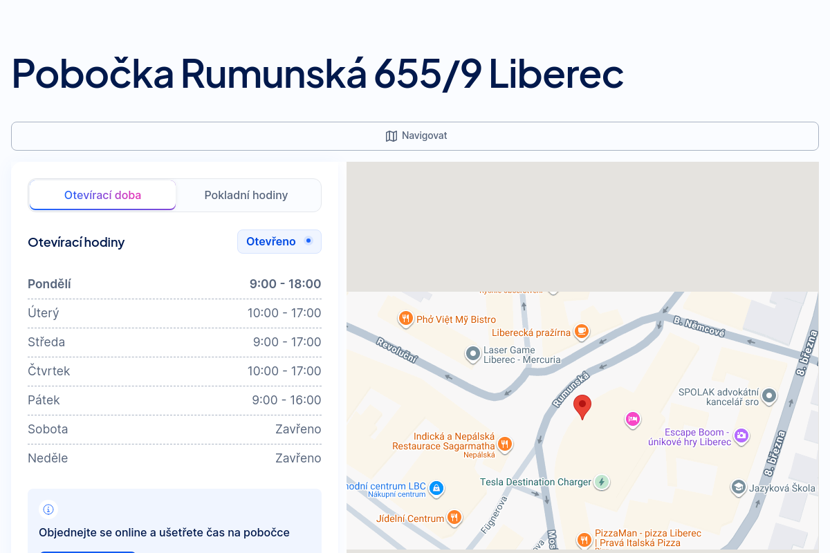Viewport: 830px width, 553px height.
Task: Click the Jazyková Škola graduation cap icon
Action: click(x=739, y=487)
